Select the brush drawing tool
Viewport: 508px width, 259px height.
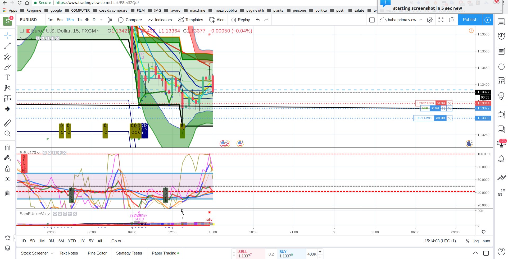tap(7, 67)
